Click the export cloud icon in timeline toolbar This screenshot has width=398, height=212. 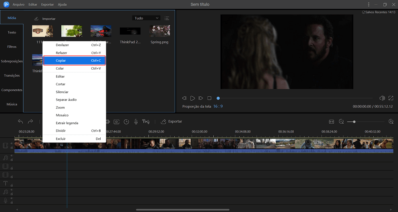[164, 121]
